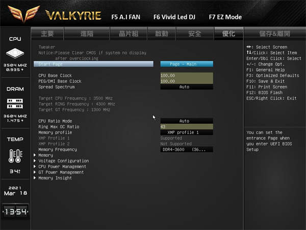Click Target RING Frequency text
The image size is (306, 230).
(x=76, y=104)
